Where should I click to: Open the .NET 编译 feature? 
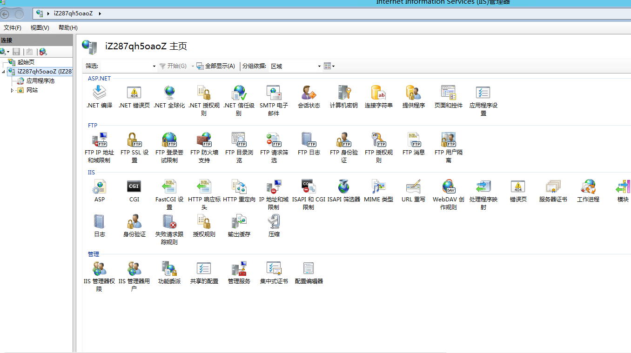click(x=99, y=97)
